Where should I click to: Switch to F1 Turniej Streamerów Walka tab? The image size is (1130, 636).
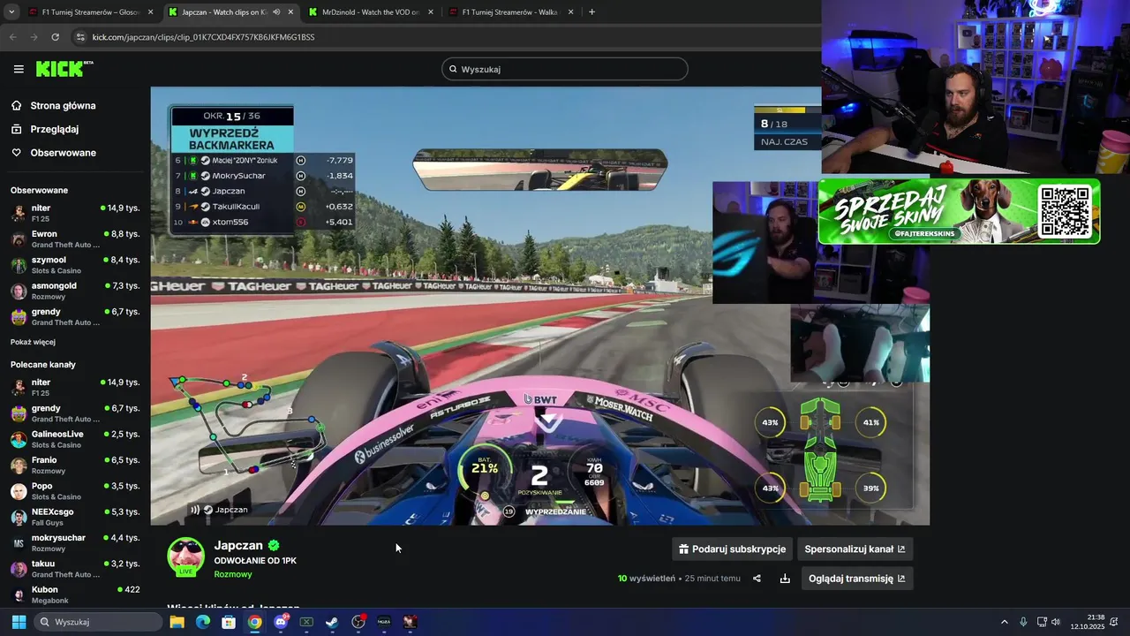pyautogui.click(x=512, y=12)
